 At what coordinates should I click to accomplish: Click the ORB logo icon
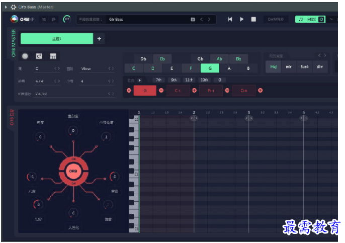click(x=14, y=19)
